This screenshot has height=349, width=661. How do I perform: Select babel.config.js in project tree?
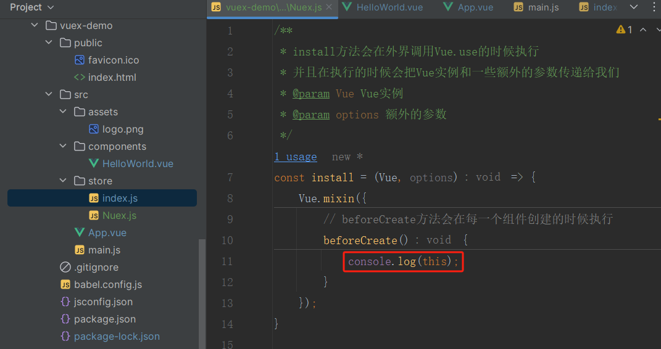[x=108, y=285]
